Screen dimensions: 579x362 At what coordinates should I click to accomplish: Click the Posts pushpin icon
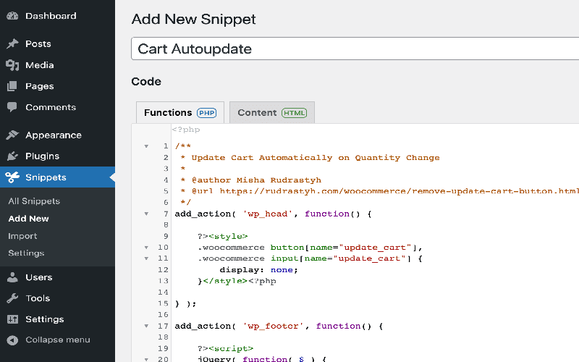coord(12,43)
